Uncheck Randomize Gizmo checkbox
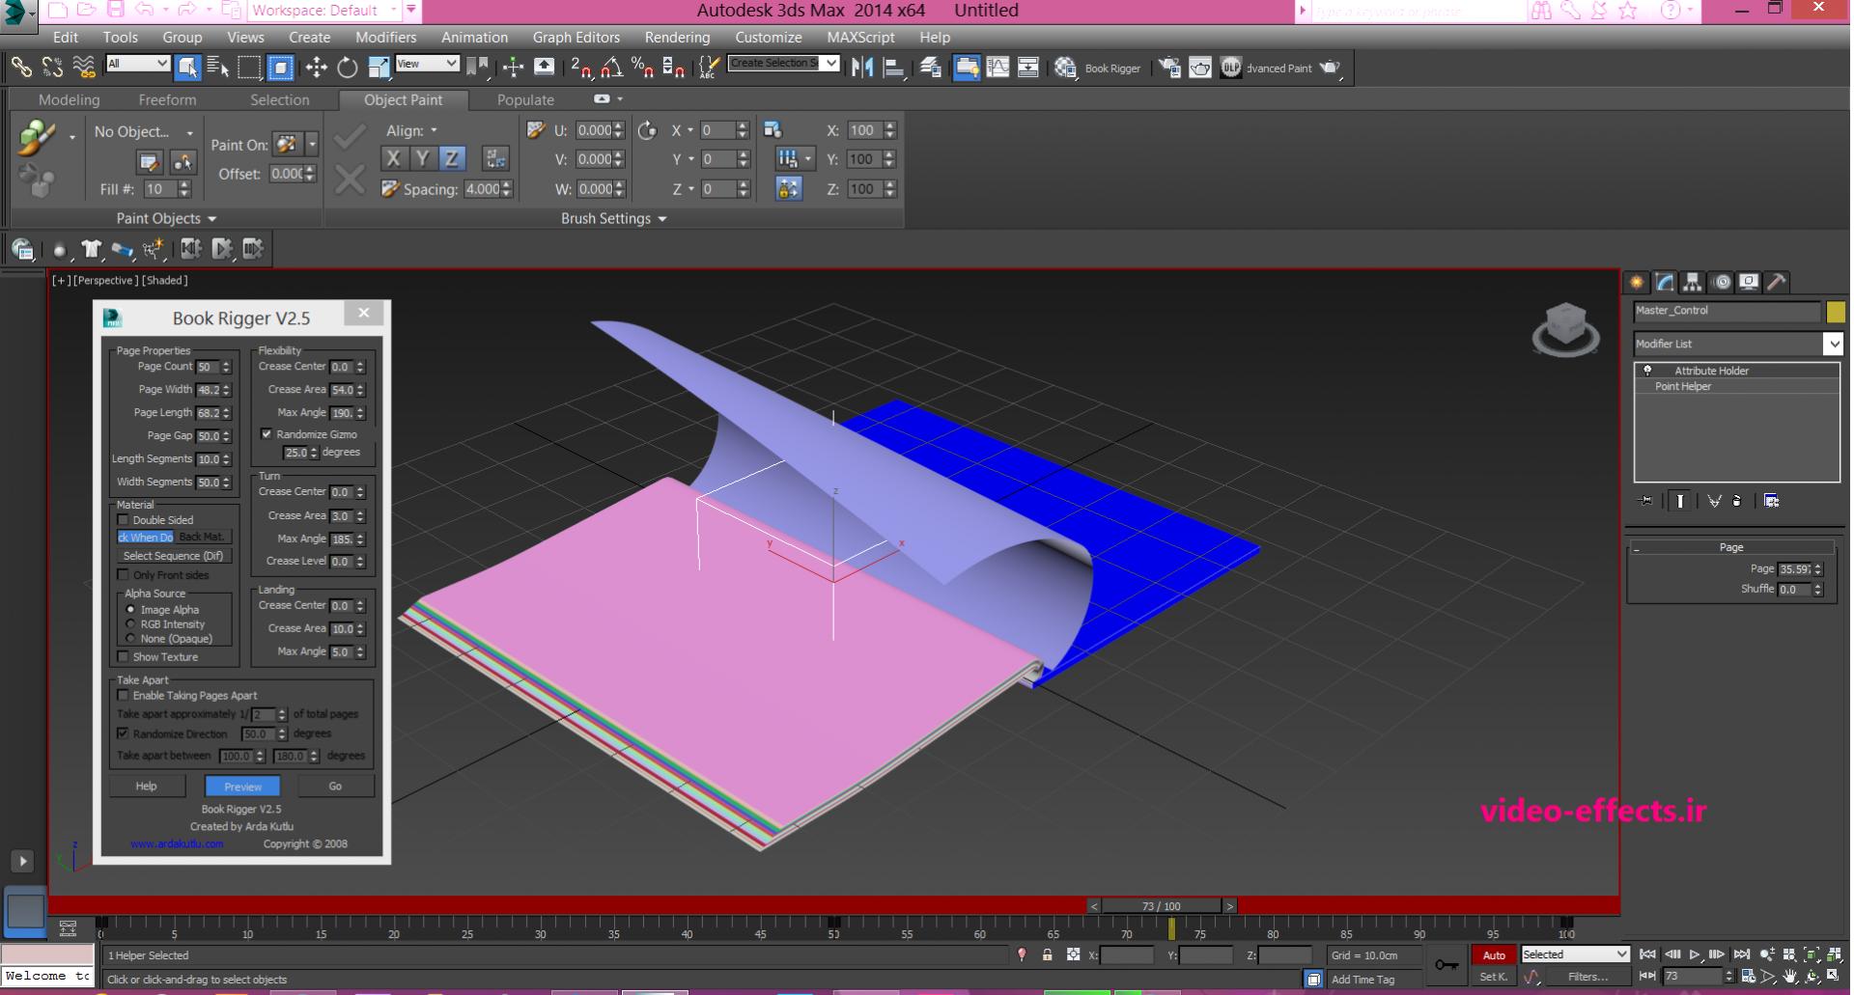Screen dimensions: 1854x995 click(x=267, y=434)
